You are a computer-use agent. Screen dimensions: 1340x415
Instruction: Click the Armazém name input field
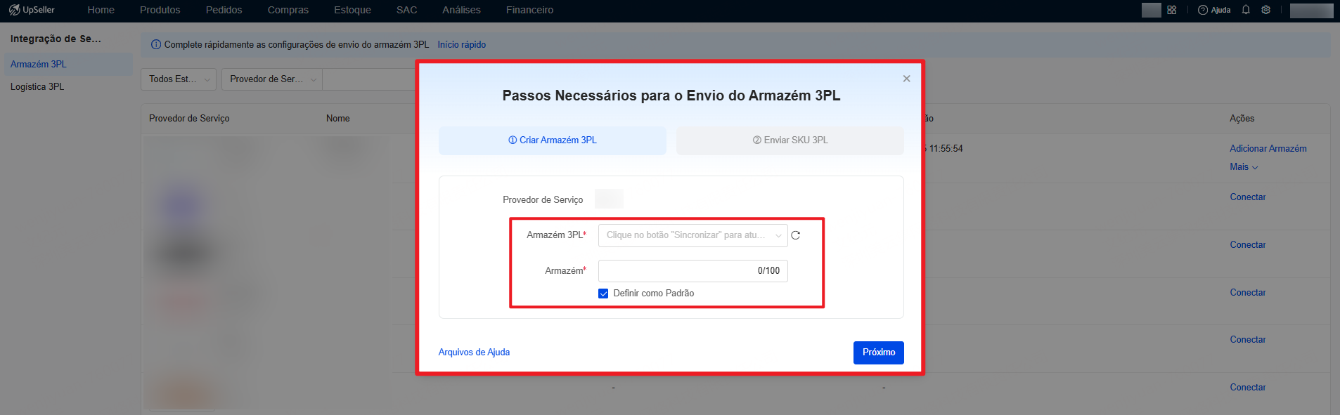[692, 271]
